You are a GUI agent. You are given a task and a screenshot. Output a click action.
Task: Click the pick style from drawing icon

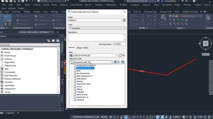click(x=123, y=62)
